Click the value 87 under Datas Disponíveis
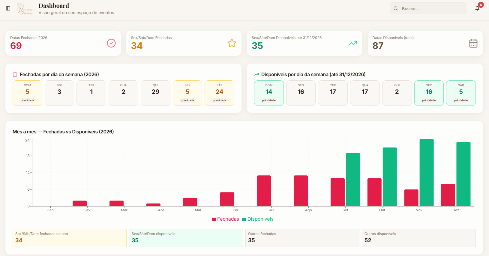The width and height of the screenshot is (489, 256). 378,46
